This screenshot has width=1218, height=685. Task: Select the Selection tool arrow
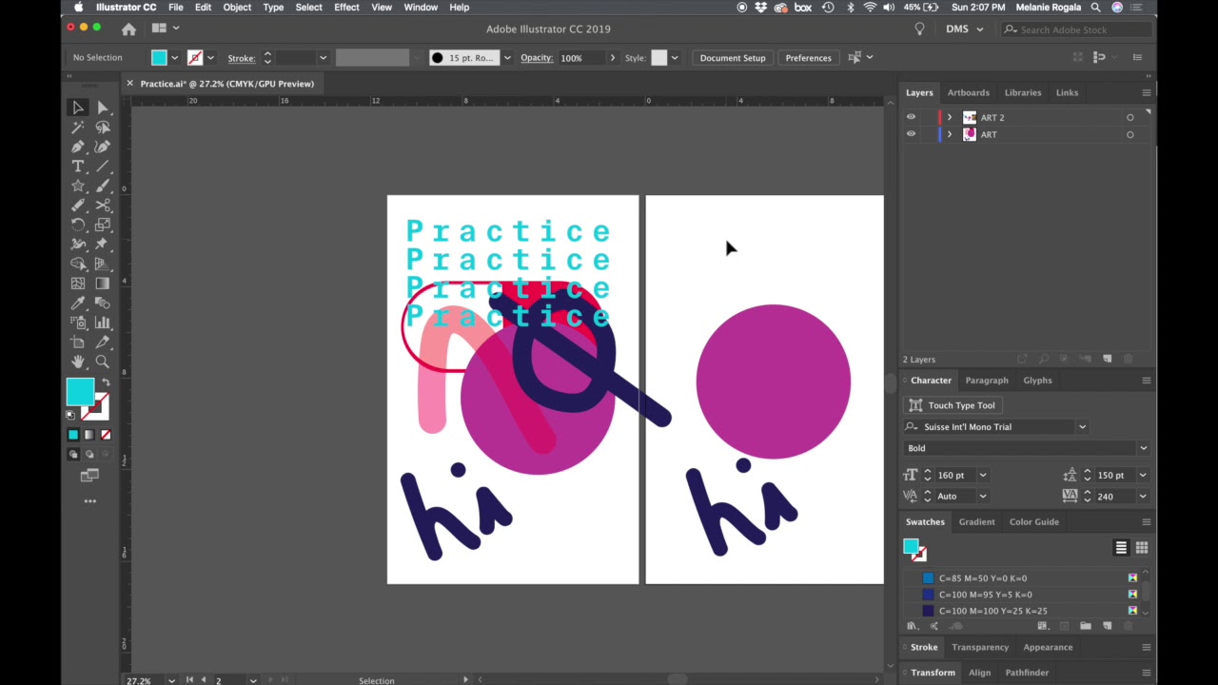coord(78,108)
